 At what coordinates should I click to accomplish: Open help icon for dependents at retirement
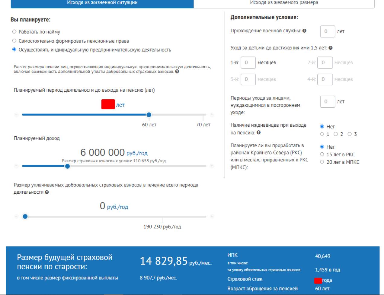[x=259, y=132]
